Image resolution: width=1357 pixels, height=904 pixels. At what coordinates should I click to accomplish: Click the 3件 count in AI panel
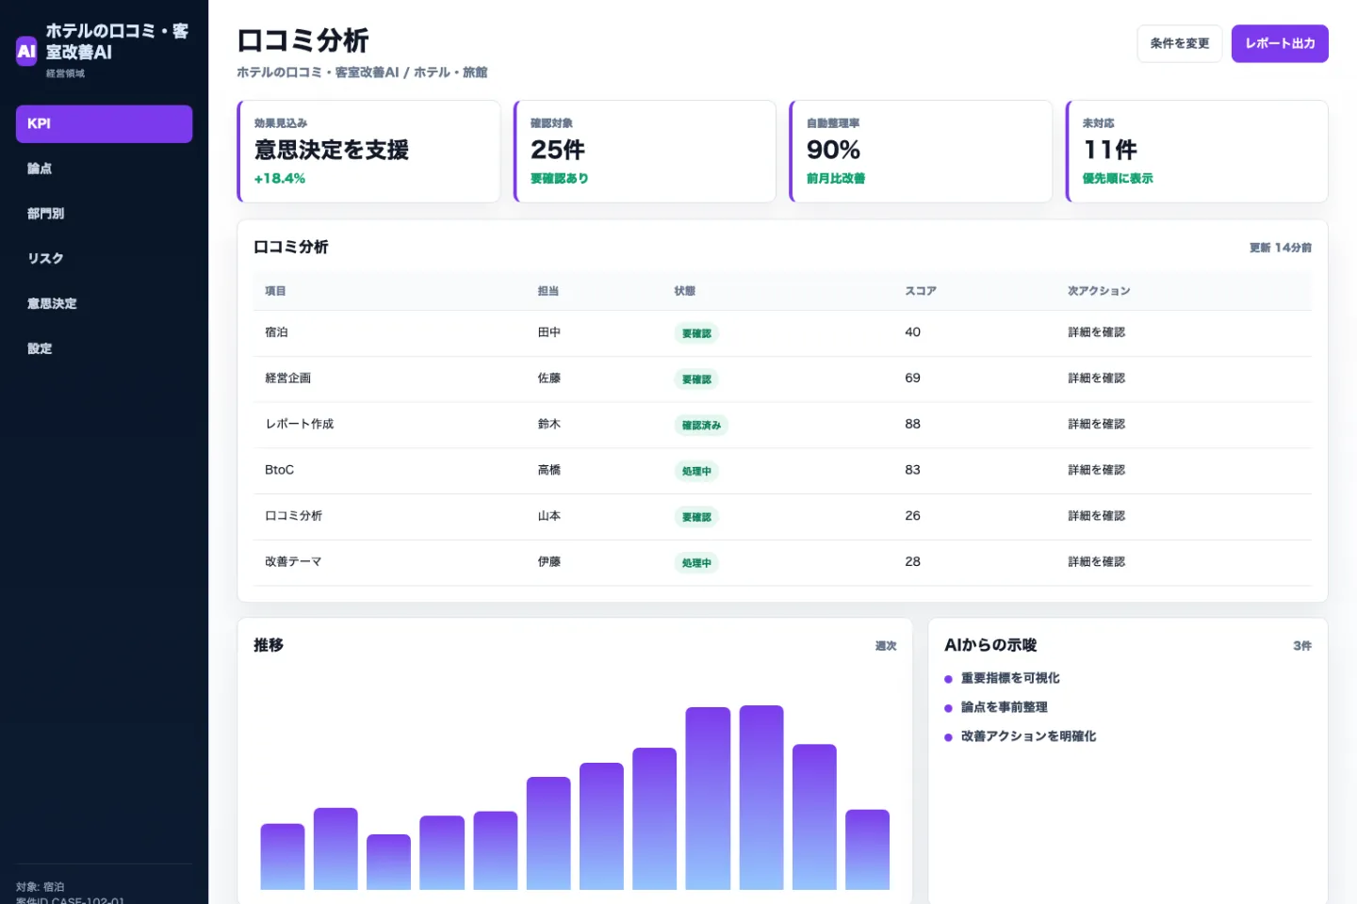click(x=1302, y=646)
